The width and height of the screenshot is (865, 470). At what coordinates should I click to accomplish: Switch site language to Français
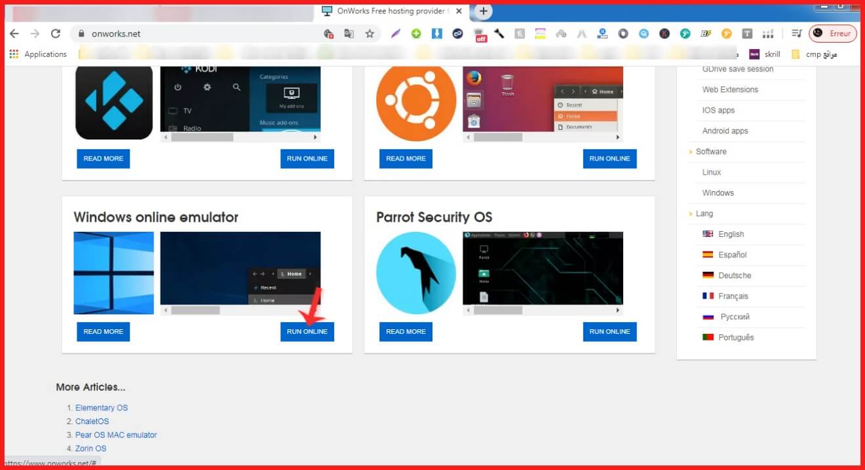pos(733,297)
